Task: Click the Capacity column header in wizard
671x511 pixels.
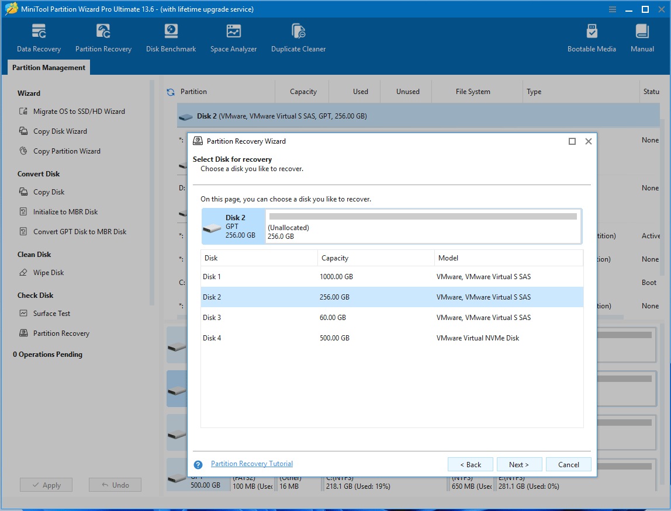Action: coord(376,258)
